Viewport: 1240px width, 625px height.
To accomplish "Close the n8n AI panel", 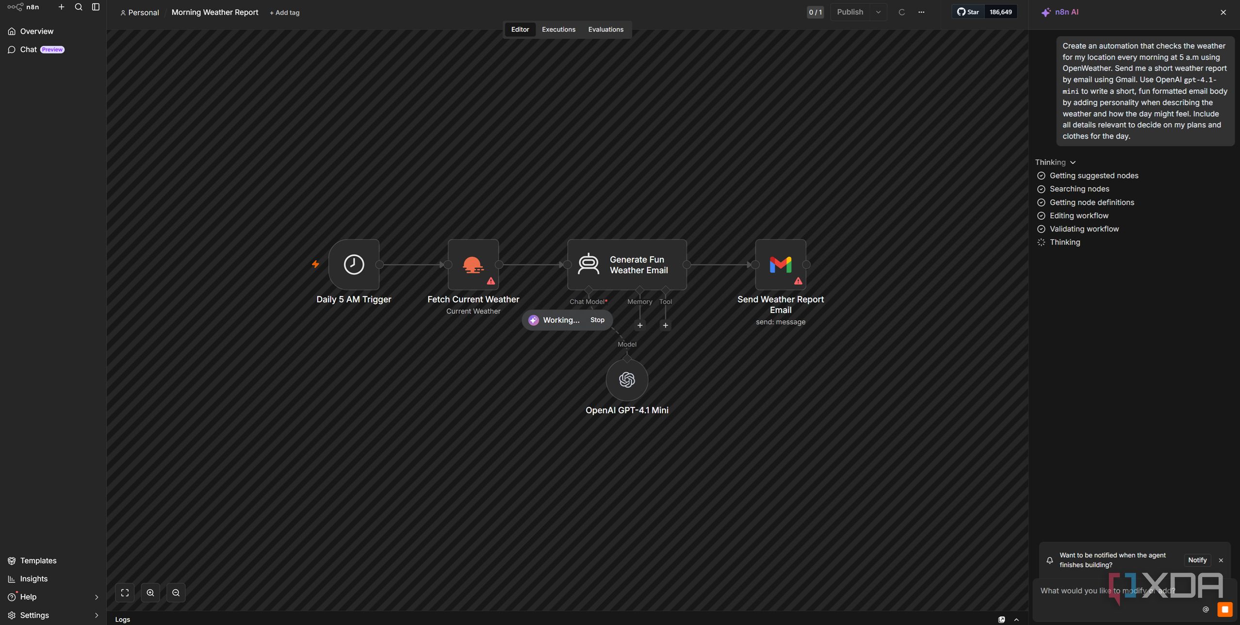I will [x=1223, y=12].
